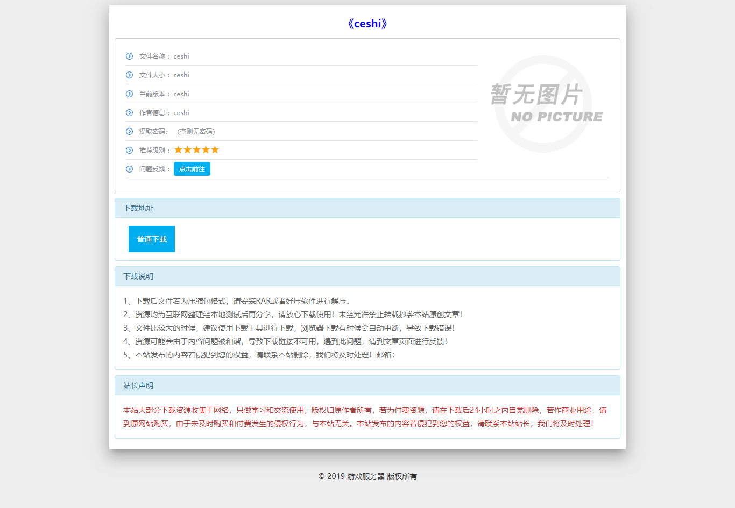This screenshot has width=735, height=508.
Task: Select the 下载说明 panel header
Action: pos(367,276)
